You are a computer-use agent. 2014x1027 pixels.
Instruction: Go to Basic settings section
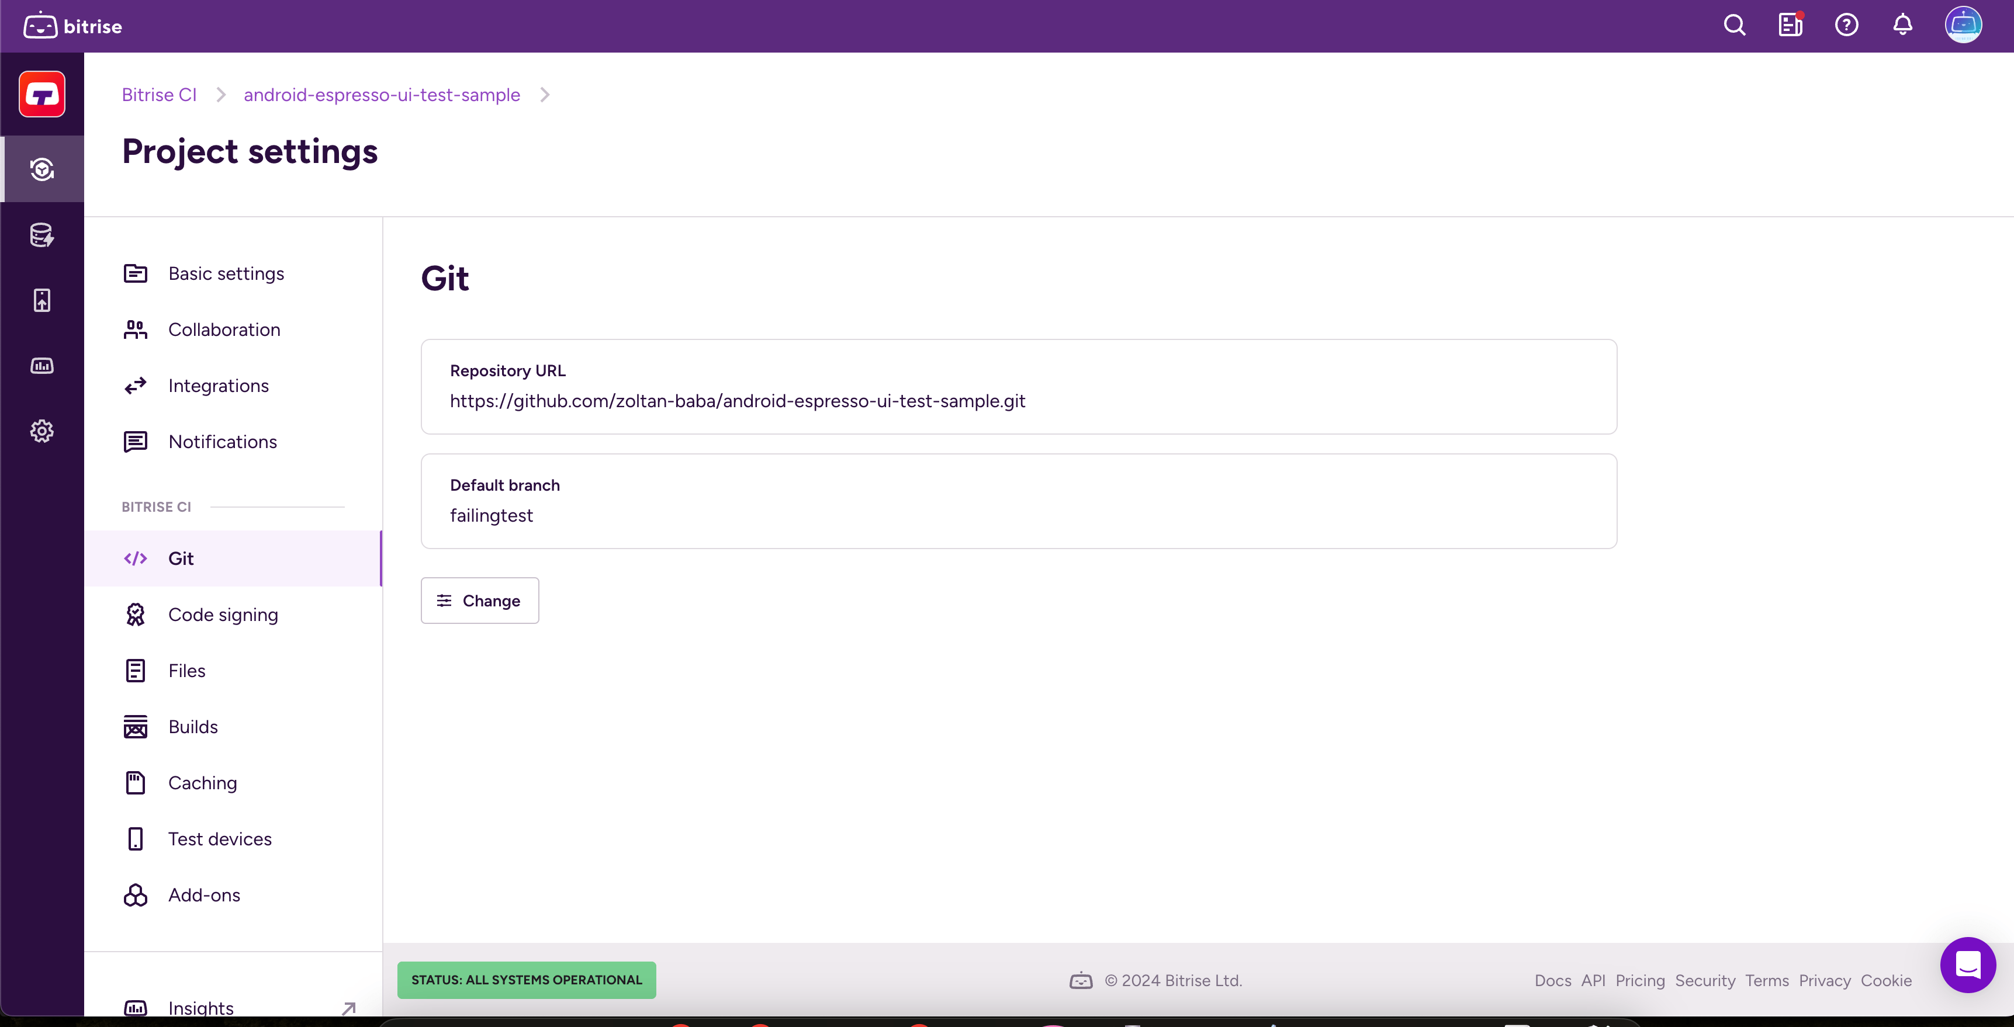(x=226, y=273)
